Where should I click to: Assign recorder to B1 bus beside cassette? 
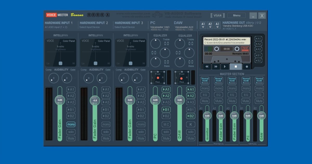tap(258, 55)
